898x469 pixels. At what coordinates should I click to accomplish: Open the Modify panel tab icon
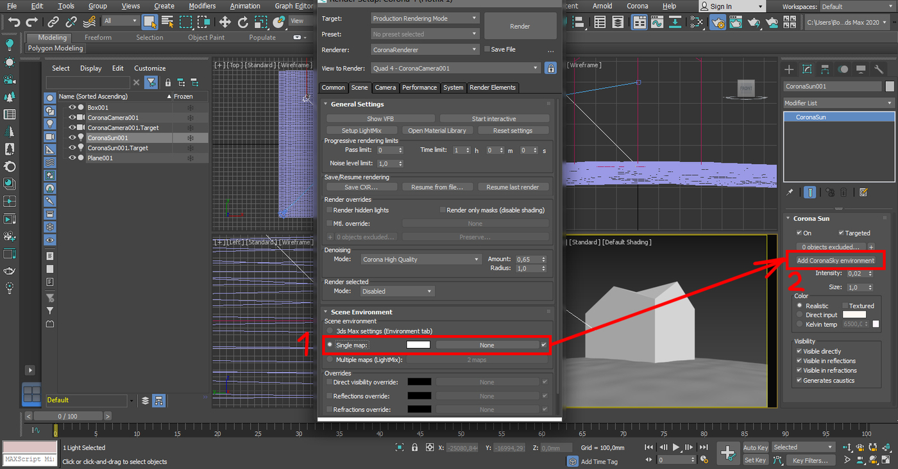pyautogui.click(x=807, y=69)
